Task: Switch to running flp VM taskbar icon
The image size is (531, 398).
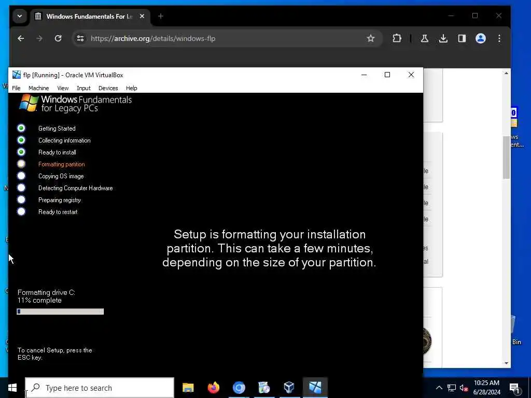Action: coord(315,388)
